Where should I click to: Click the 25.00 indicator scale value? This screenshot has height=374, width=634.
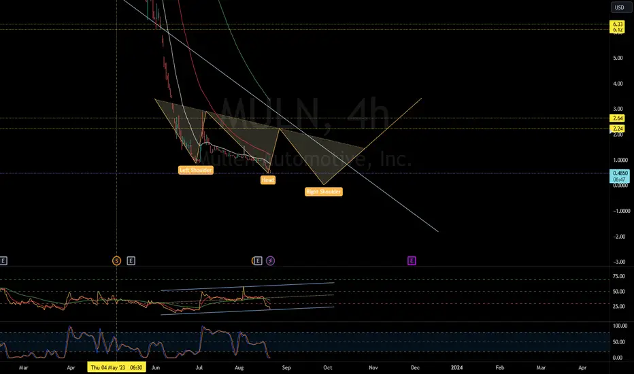click(618, 306)
